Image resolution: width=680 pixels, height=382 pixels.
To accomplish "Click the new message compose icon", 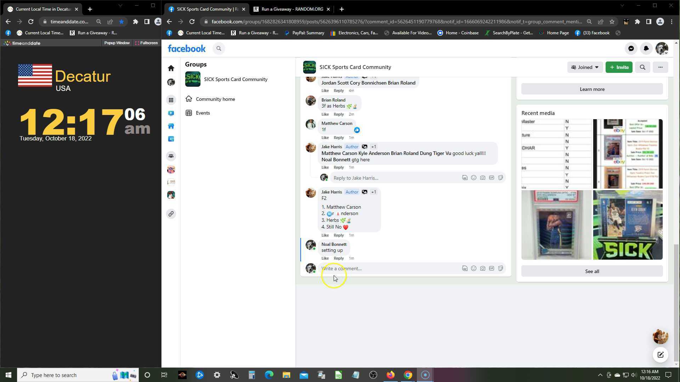I will point(660,355).
